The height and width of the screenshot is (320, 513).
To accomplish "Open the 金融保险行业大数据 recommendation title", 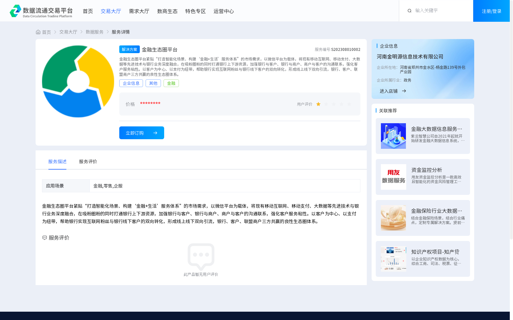I will [437, 211].
